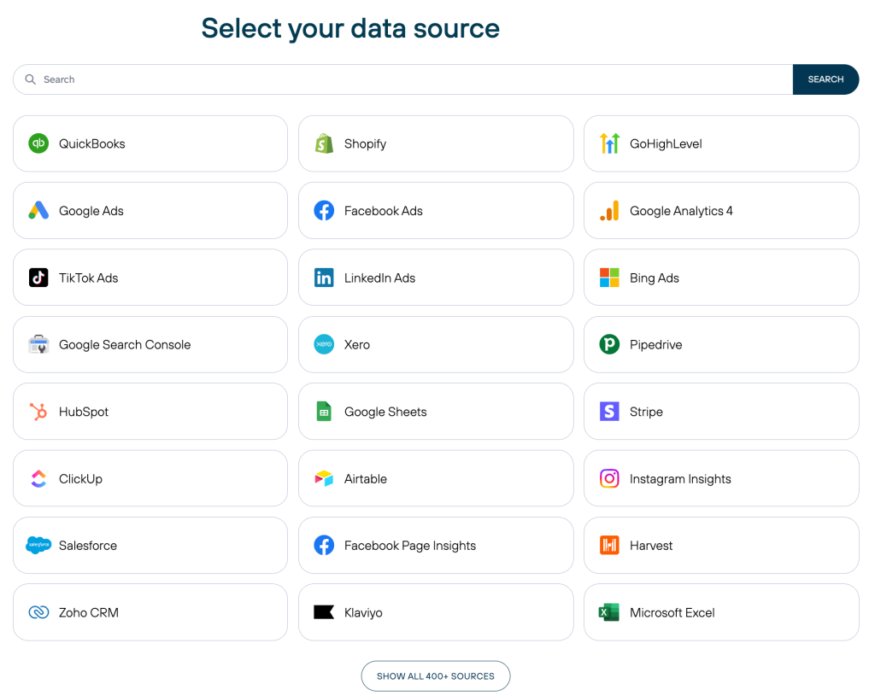The width and height of the screenshot is (875, 696).
Task: Click the Shopify logo
Action: click(324, 143)
